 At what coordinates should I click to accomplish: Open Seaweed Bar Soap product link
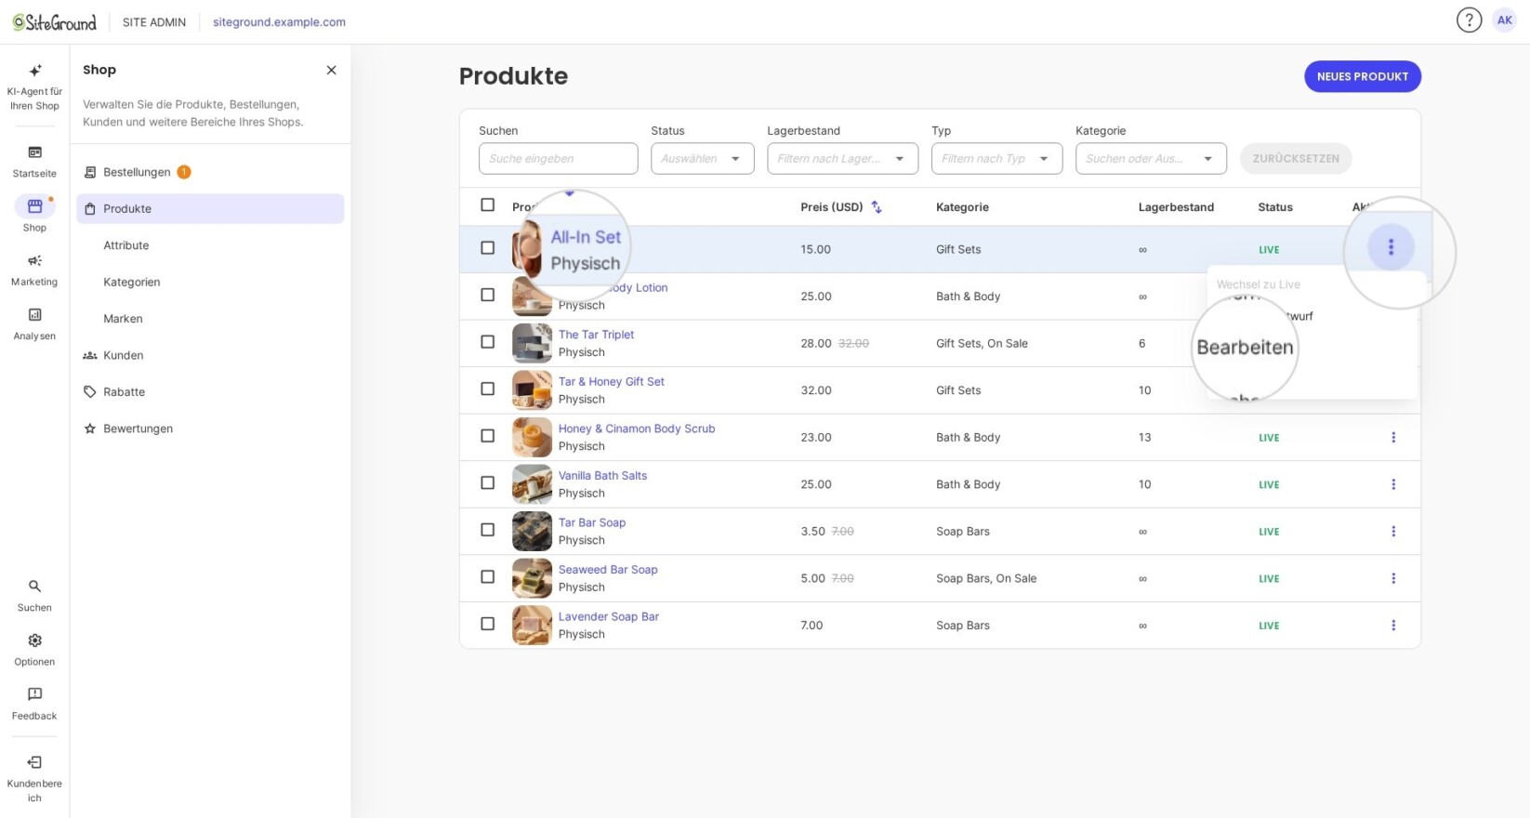point(608,570)
